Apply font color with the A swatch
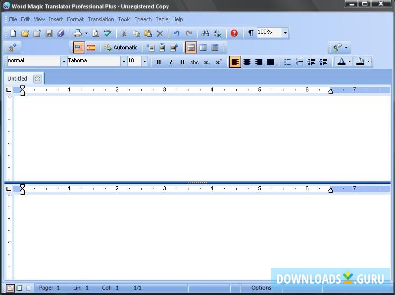 (x=342, y=62)
